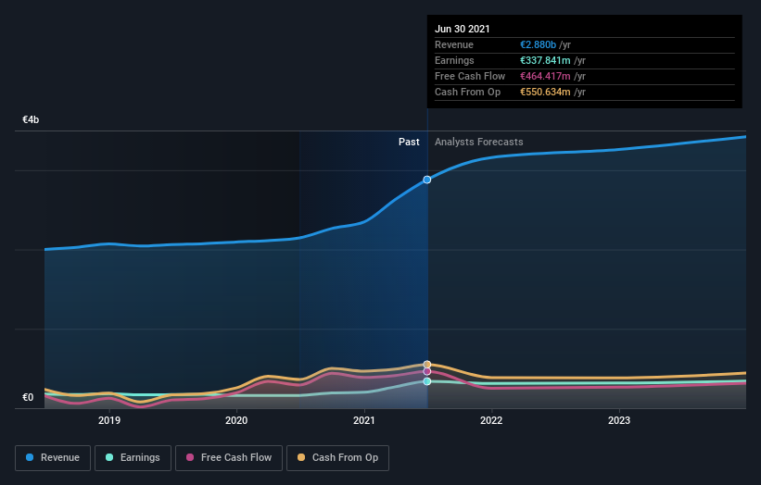This screenshot has width=761, height=485.
Task: Click the Past section label
Action: tap(409, 142)
